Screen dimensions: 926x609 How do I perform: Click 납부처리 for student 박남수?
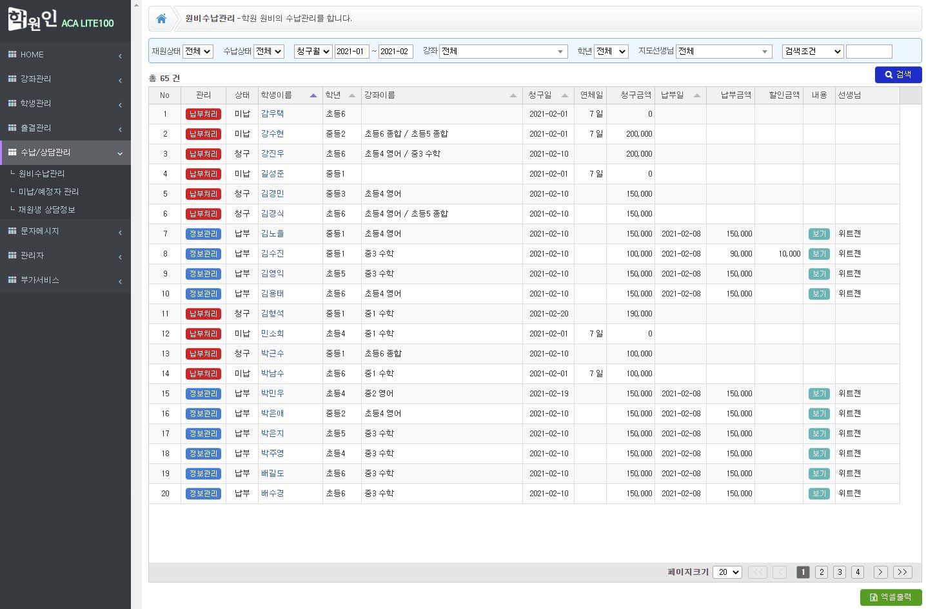[x=203, y=374]
